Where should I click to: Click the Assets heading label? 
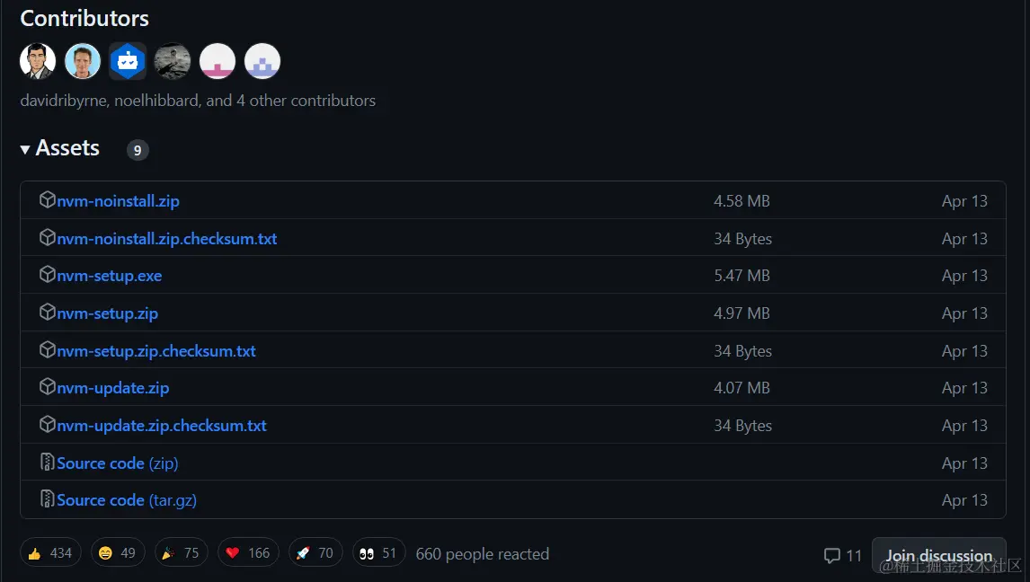pos(67,147)
